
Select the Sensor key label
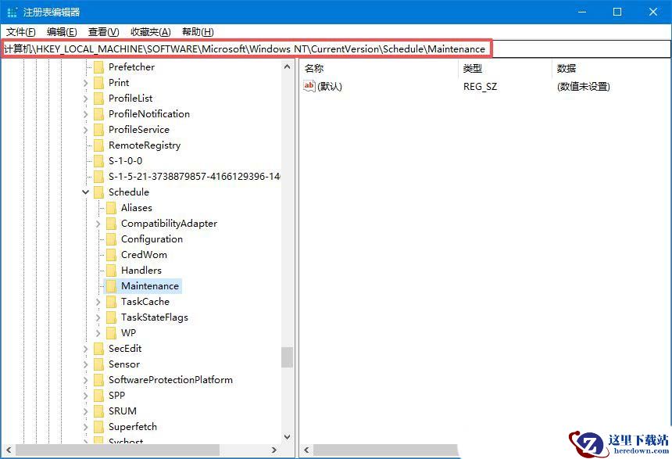coord(124,364)
